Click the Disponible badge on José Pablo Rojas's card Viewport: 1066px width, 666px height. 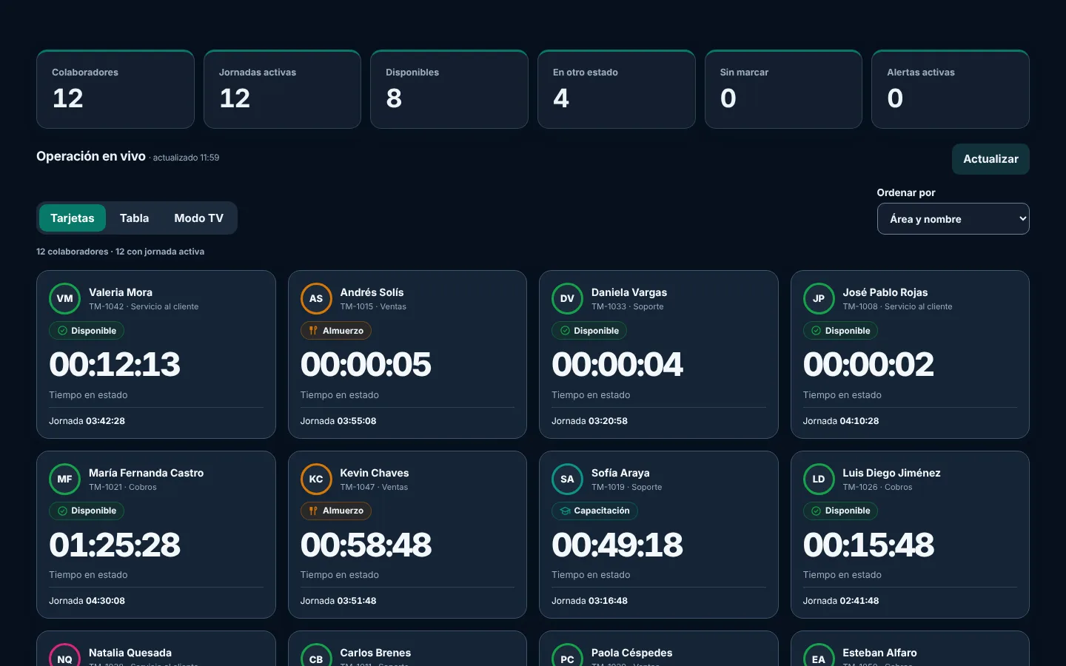pyautogui.click(x=841, y=331)
